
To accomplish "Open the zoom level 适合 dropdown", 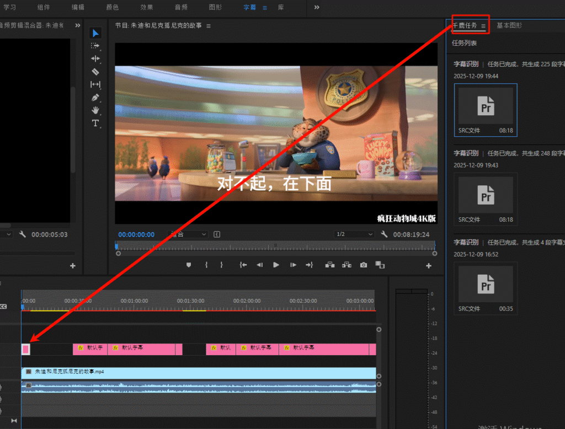I will point(188,234).
